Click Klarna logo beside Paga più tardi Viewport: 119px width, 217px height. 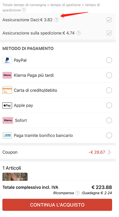point(7,75)
